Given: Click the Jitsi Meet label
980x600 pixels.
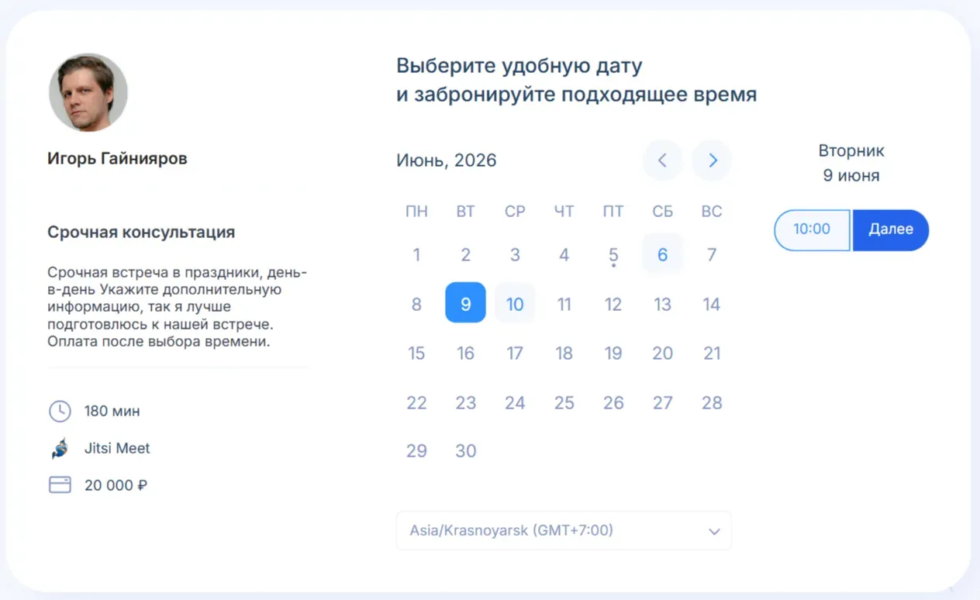Looking at the screenshot, I should (117, 448).
